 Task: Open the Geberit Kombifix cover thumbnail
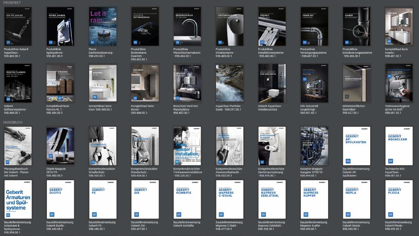pyautogui.click(x=187, y=200)
